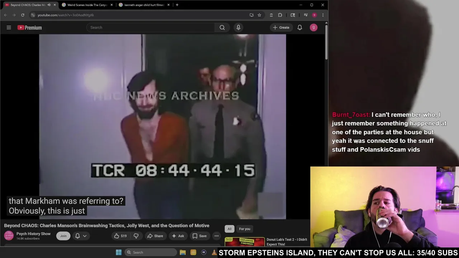Open the Chrome profile avatar

tap(314, 15)
